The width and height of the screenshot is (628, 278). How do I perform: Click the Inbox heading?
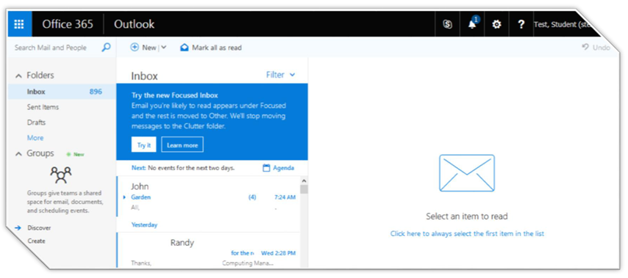[145, 76]
